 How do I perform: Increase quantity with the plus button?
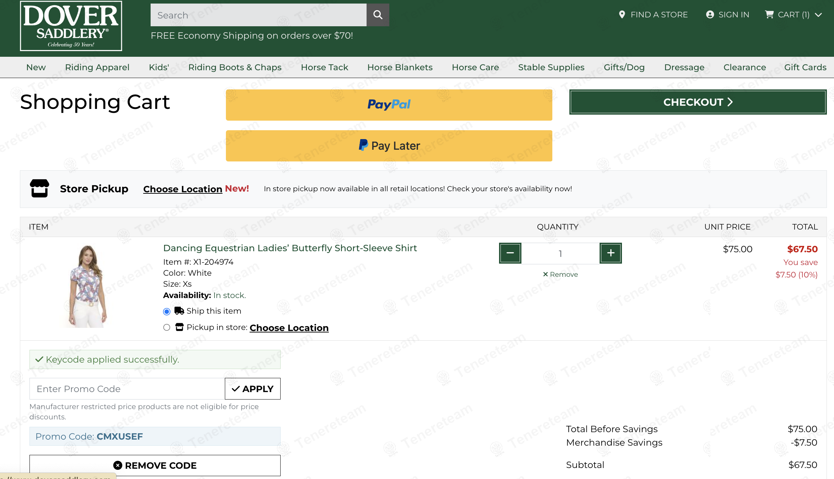point(611,253)
